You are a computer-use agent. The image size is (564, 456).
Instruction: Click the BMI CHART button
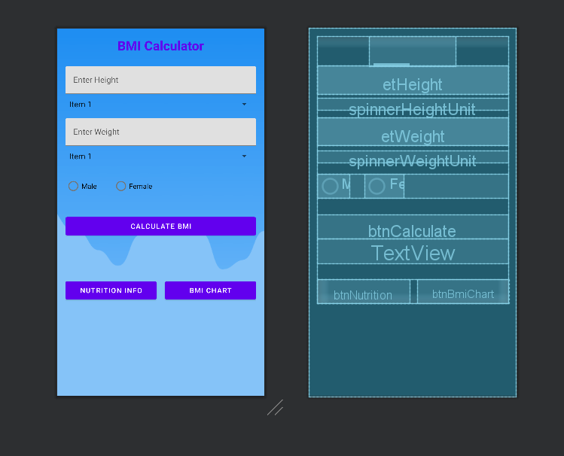210,290
